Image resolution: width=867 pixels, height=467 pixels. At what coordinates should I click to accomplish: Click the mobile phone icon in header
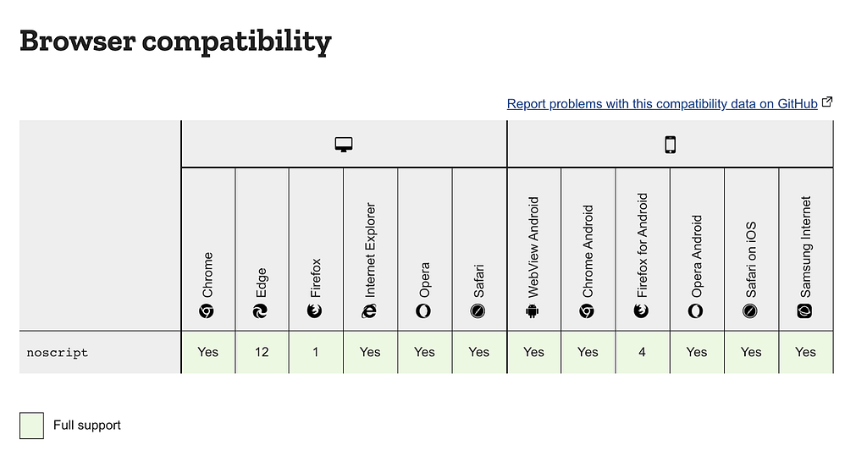pyautogui.click(x=670, y=144)
